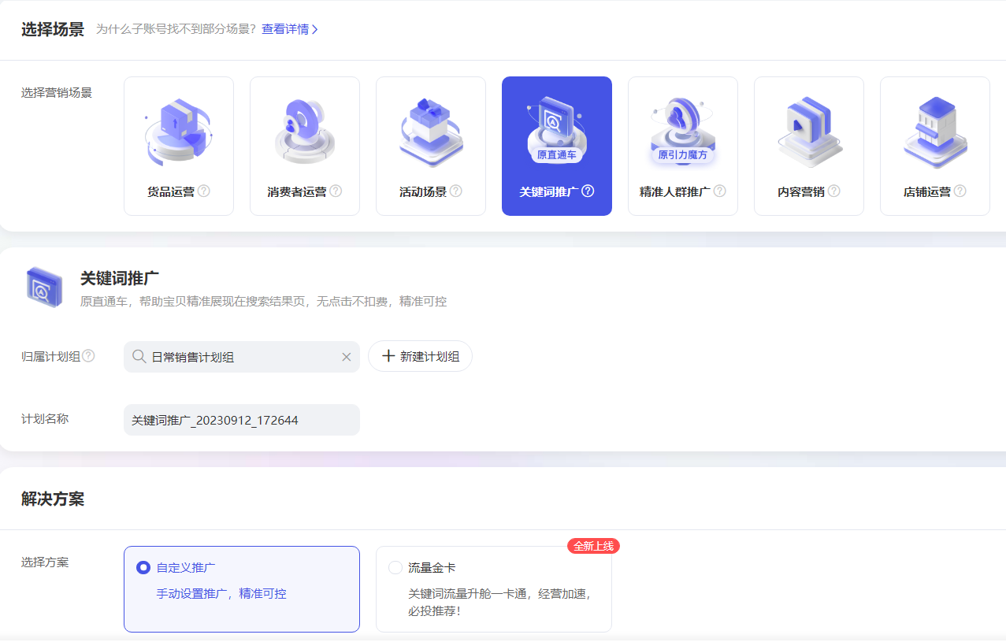This screenshot has width=1006, height=642.
Task: Open help icon next to 货品运营
Action: [204, 191]
